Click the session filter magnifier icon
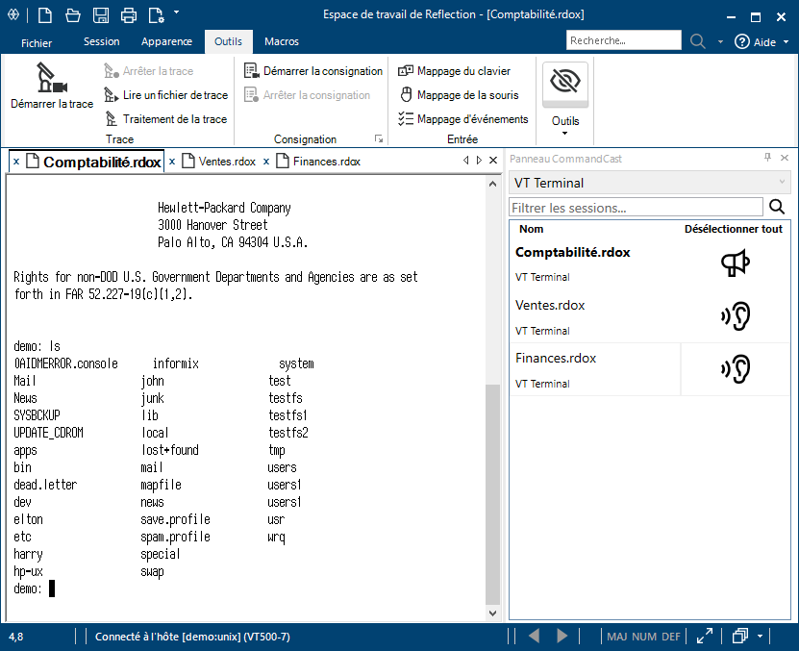799x651 pixels. coord(777,207)
